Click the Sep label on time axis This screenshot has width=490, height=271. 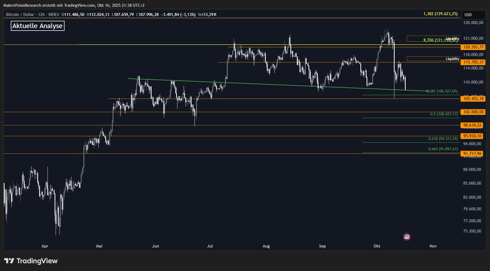[x=323, y=246]
